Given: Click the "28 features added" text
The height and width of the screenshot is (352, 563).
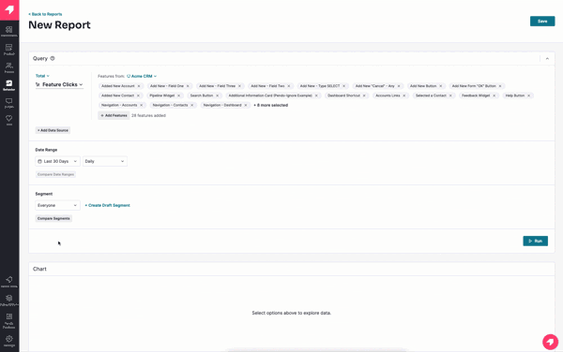Looking at the screenshot, I should (x=148, y=116).
